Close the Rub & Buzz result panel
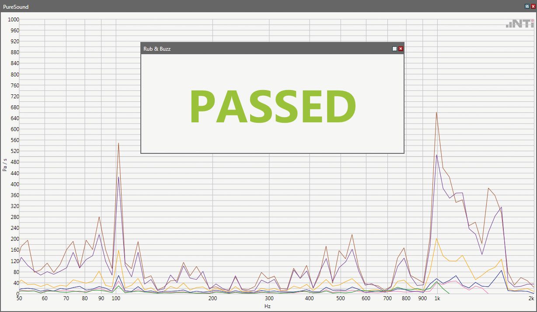Image resolution: width=537 pixels, height=312 pixels. (x=401, y=49)
